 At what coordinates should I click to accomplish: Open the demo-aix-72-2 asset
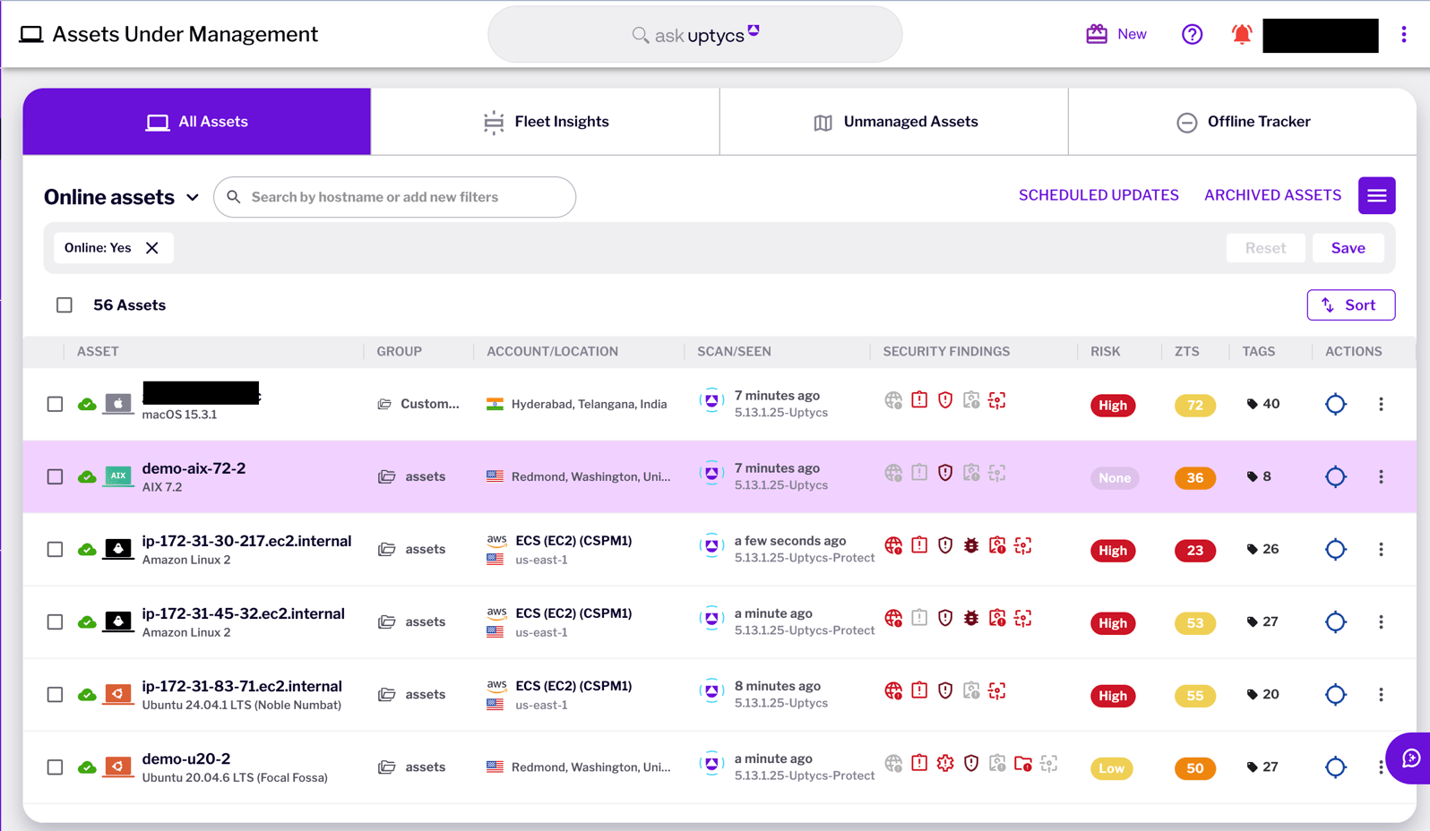[194, 468]
